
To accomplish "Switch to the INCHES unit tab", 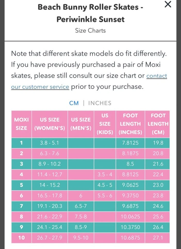I will pyautogui.click(x=100, y=103).
